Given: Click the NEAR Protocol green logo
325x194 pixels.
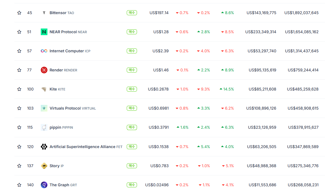Looking at the screenshot, I should [44, 32].
